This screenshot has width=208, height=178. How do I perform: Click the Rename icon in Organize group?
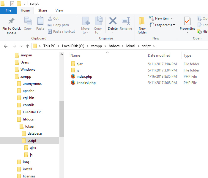pos(126,21)
